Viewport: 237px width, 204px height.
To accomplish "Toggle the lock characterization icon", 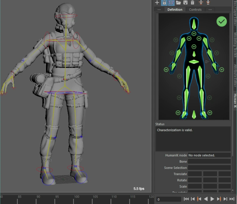I will click(x=164, y=3).
